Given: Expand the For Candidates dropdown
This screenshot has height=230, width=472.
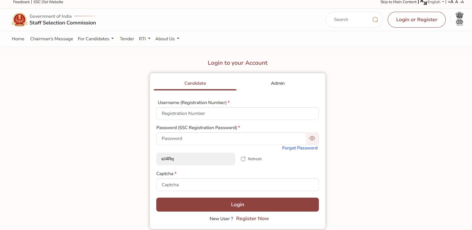Looking at the screenshot, I should pyautogui.click(x=96, y=39).
